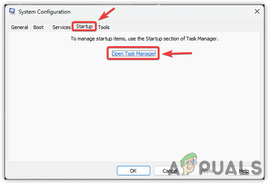The width and height of the screenshot is (269, 184).
Task: Click the red arrow beside Task Manager link
Action: [x=177, y=54]
